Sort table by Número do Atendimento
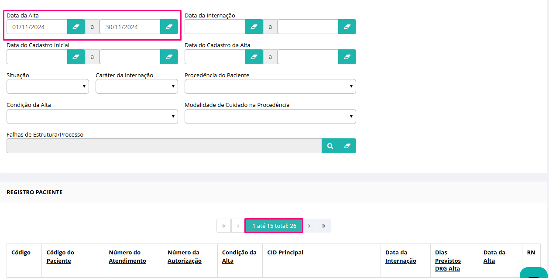The height and width of the screenshot is (278, 549). tap(127, 257)
